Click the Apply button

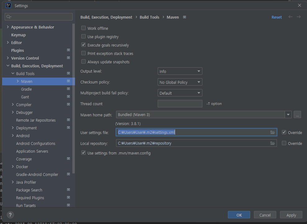pyautogui.click(x=291, y=215)
